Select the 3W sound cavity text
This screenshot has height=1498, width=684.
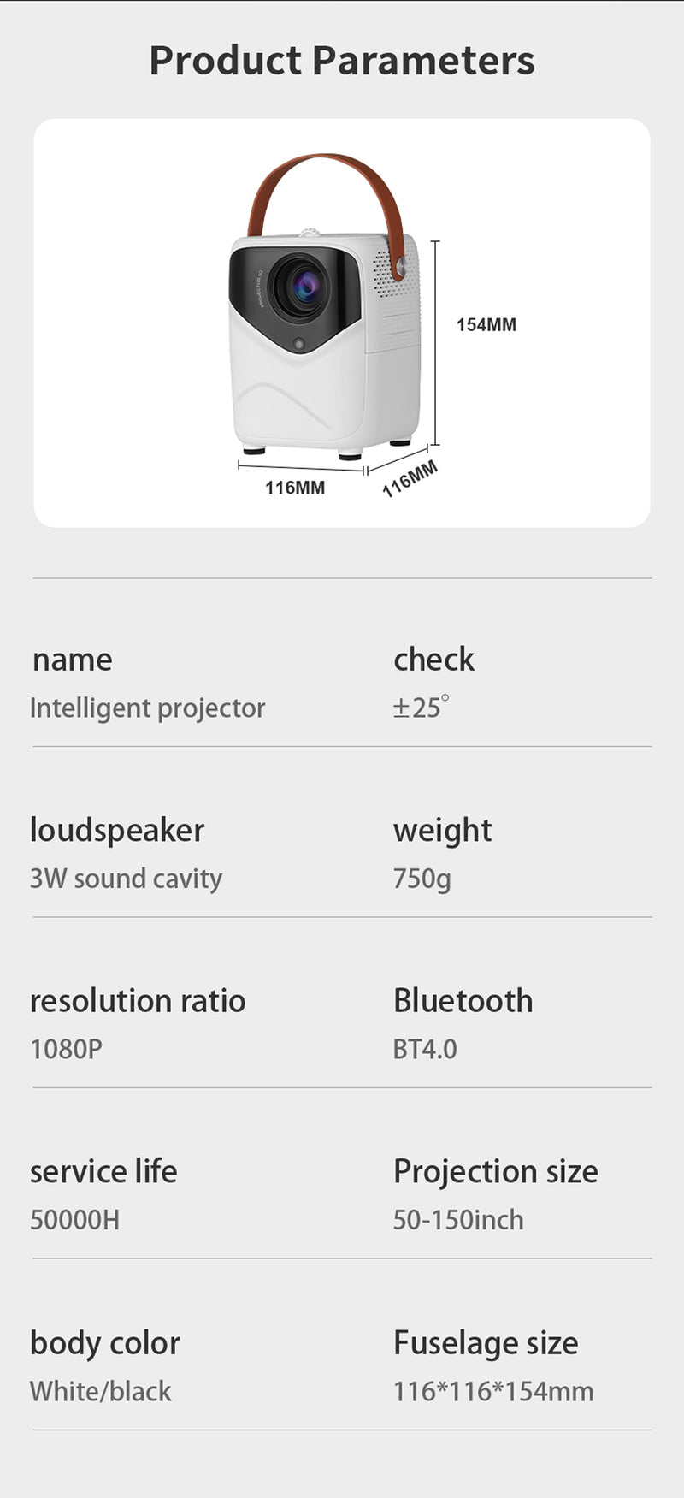pos(126,879)
